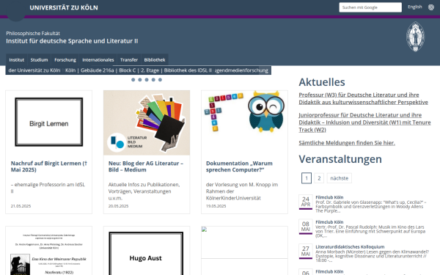Click Philosophische Fakultät link
This screenshot has width=440, height=275.
[x=33, y=34]
